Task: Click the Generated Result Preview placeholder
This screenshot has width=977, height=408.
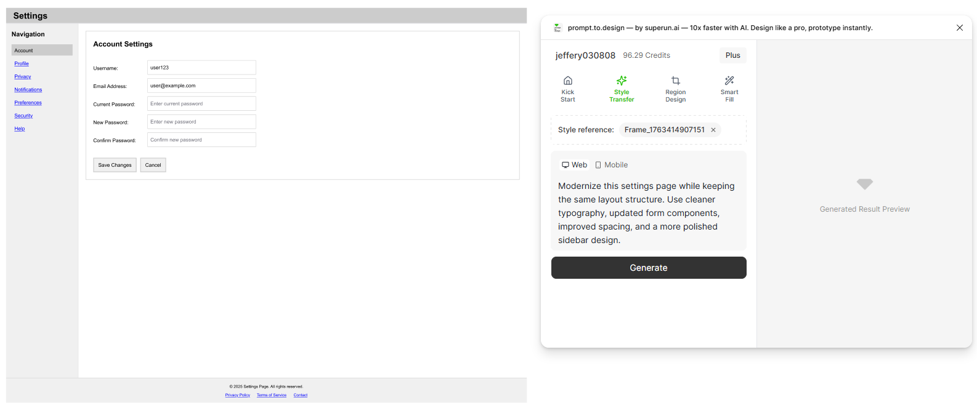Action: pos(864,196)
